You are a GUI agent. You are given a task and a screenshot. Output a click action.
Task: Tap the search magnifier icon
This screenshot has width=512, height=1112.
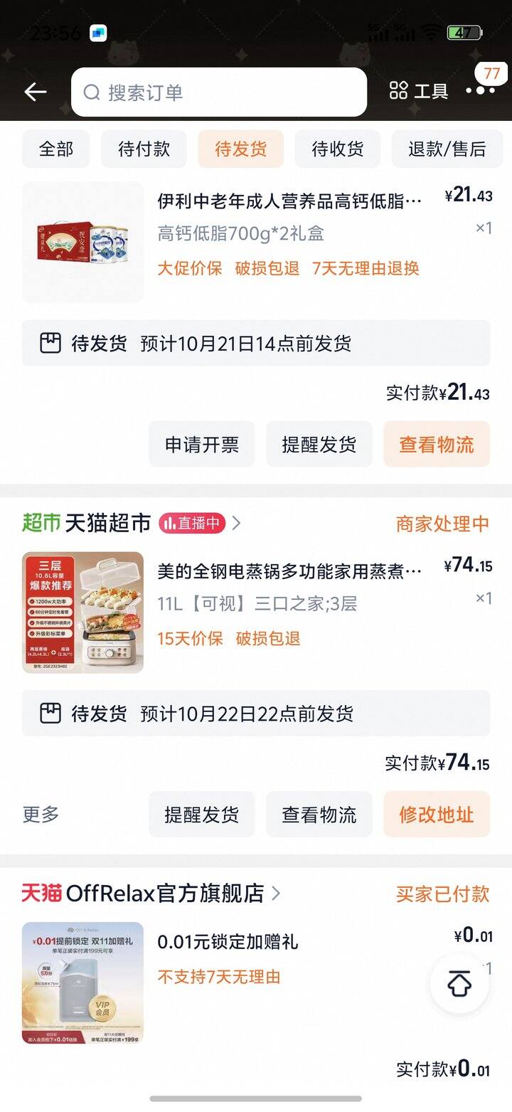point(92,92)
